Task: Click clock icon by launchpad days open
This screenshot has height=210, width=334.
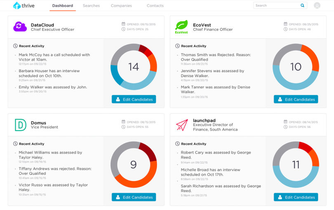Action: tap(285, 127)
